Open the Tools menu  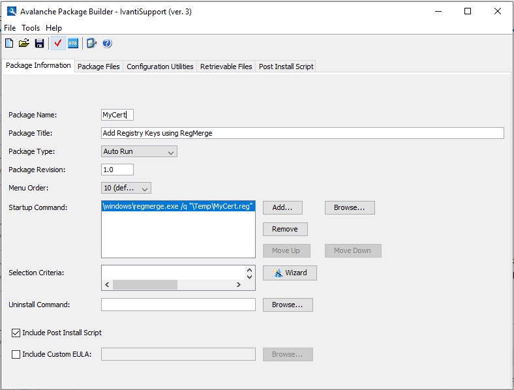click(x=31, y=28)
